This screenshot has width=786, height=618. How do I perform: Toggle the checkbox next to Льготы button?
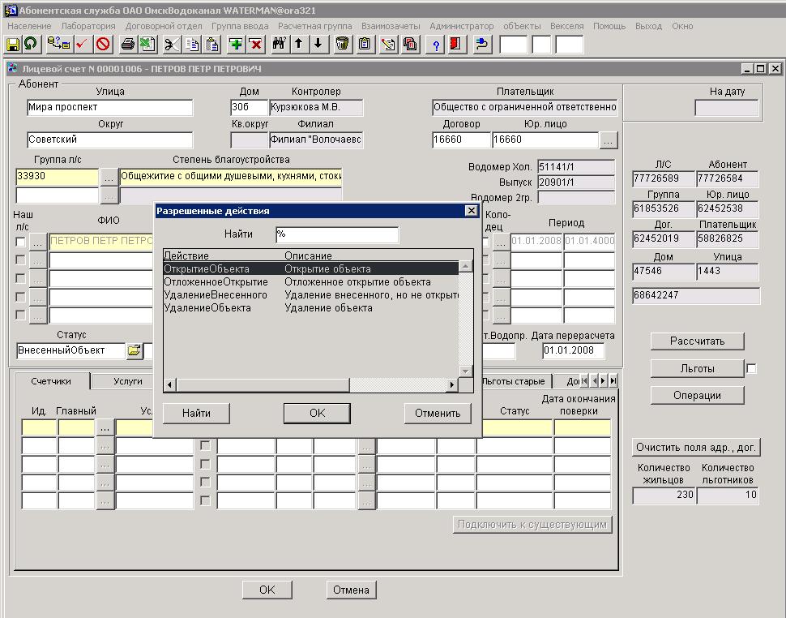(x=751, y=369)
